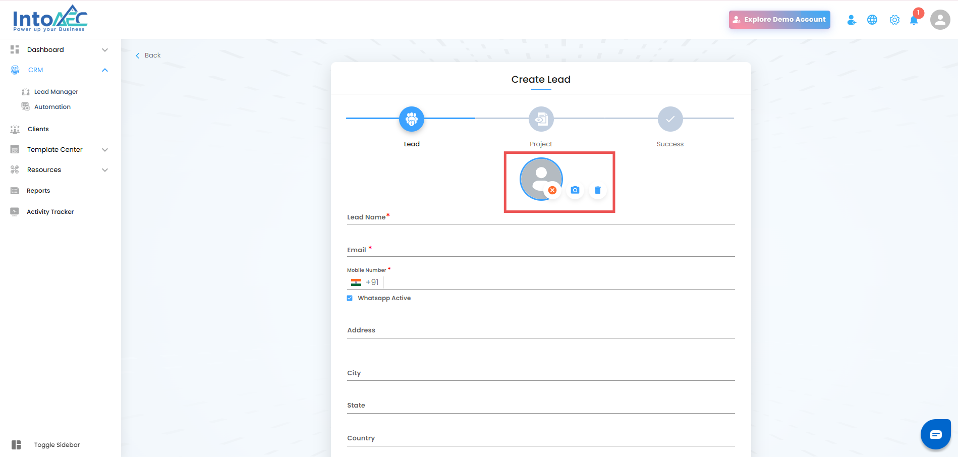Click the Create Lead heading
Image resolution: width=958 pixels, height=457 pixels.
[x=541, y=79]
